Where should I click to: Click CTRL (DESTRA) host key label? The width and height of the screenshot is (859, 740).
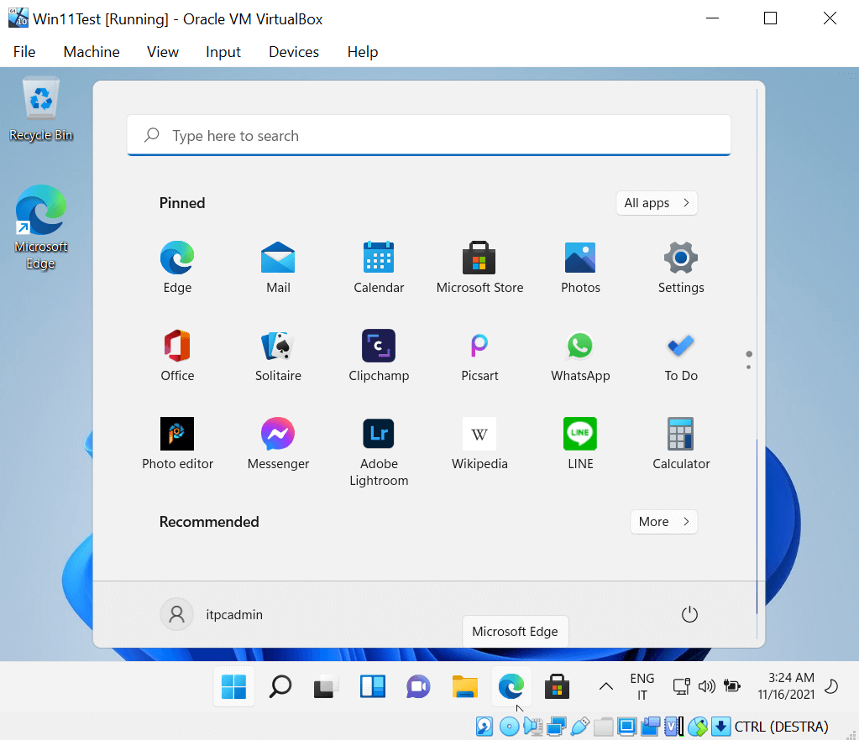tap(781, 727)
